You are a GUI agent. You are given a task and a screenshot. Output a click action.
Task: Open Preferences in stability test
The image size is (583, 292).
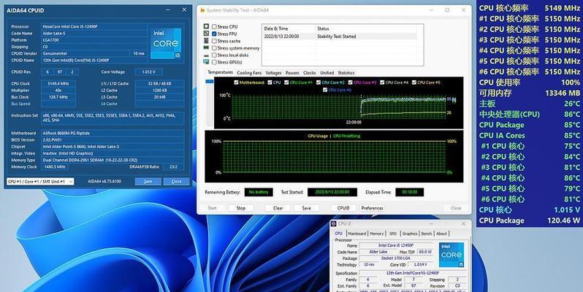click(372, 208)
